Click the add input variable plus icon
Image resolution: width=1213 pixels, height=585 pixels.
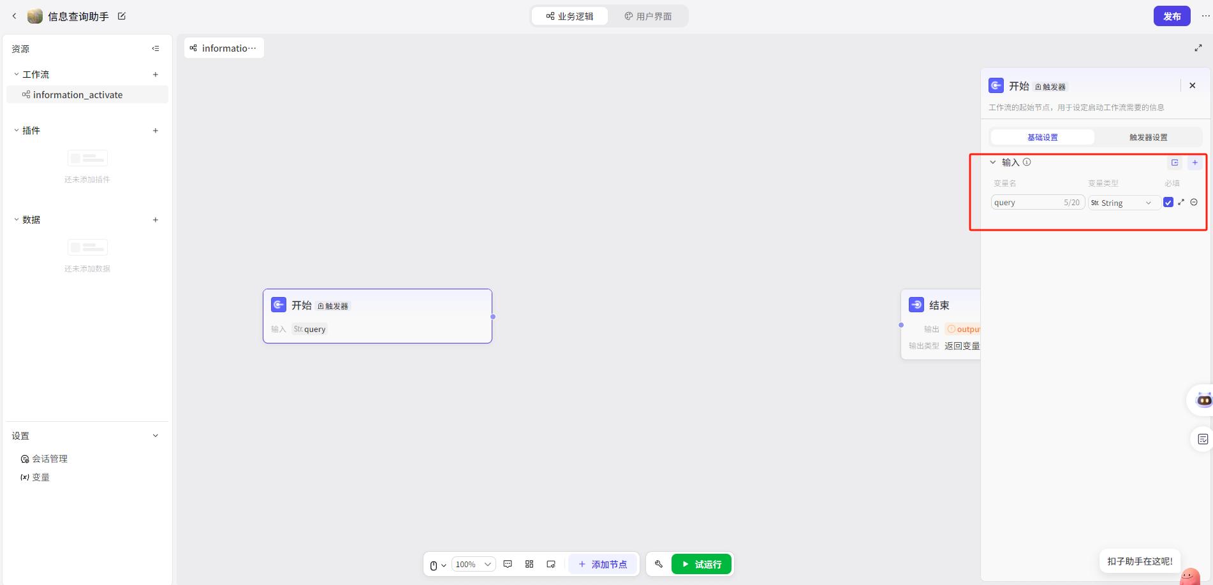click(x=1195, y=162)
